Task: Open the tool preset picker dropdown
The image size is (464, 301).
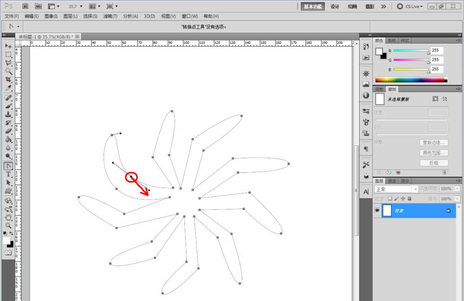Action: pos(18,26)
